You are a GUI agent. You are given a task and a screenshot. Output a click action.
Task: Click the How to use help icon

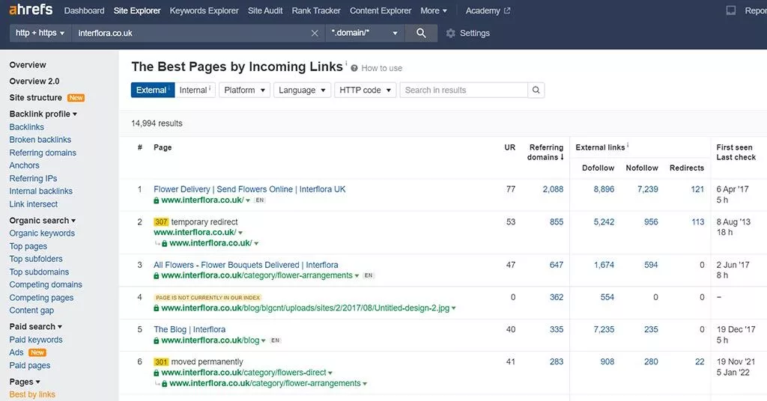tap(354, 68)
